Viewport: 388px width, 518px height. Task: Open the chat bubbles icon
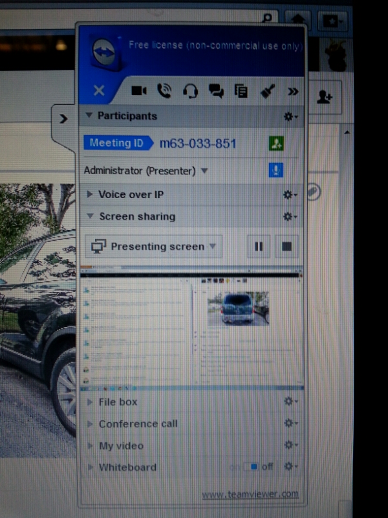(x=216, y=91)
